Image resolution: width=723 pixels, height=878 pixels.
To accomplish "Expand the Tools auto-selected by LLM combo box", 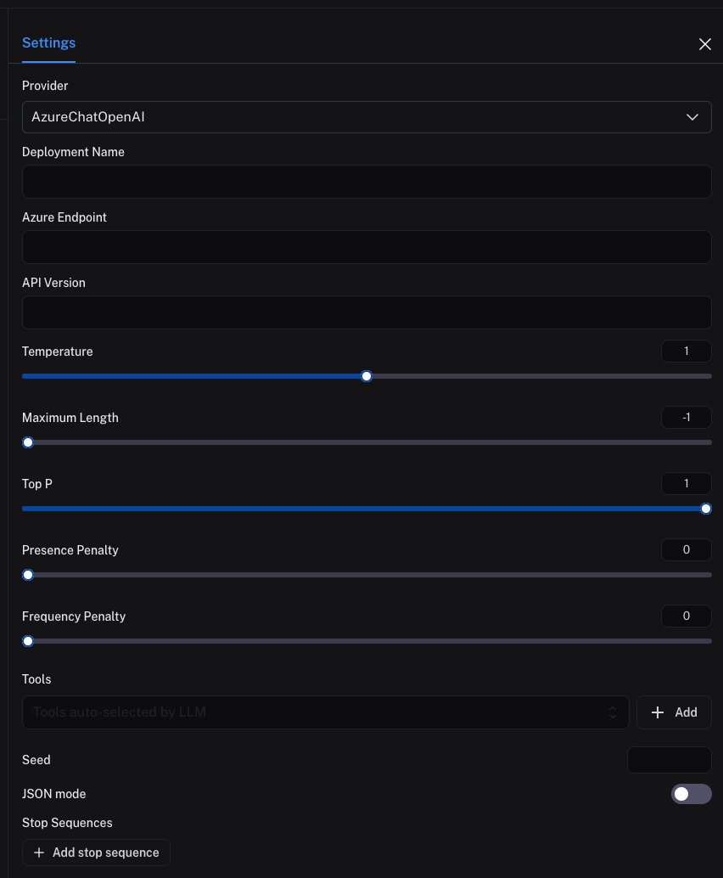I will pyautogui.click(x=324, y=712).
